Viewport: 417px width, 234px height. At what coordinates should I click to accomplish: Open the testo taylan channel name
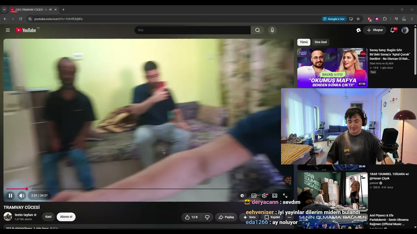tap(24, 215)
